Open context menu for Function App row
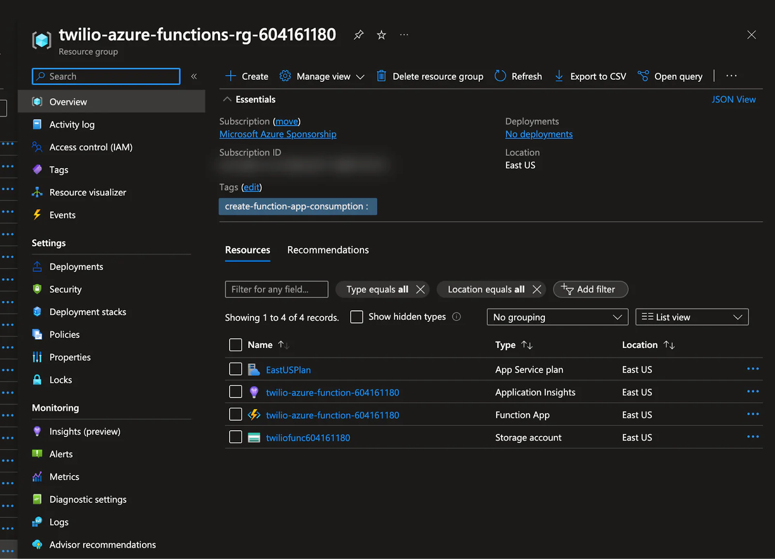This screenshot has width=775, height=559. [753, 415]
